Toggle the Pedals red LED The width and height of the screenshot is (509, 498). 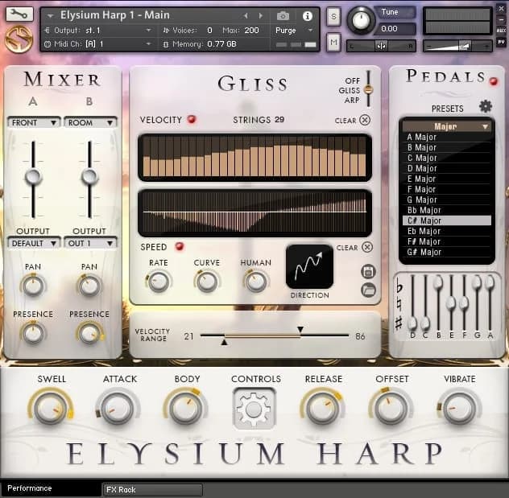(x=494, y=81)
